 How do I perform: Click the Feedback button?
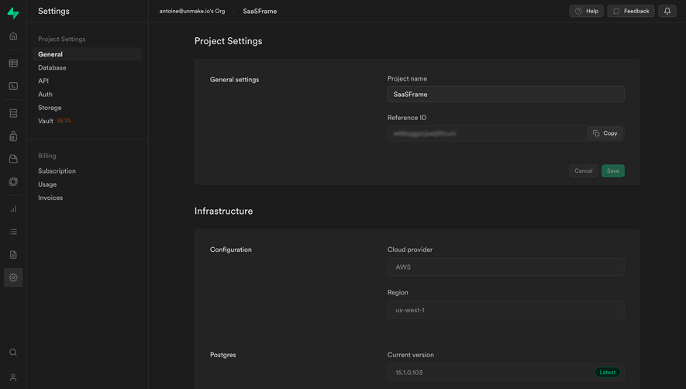point(631,11)
